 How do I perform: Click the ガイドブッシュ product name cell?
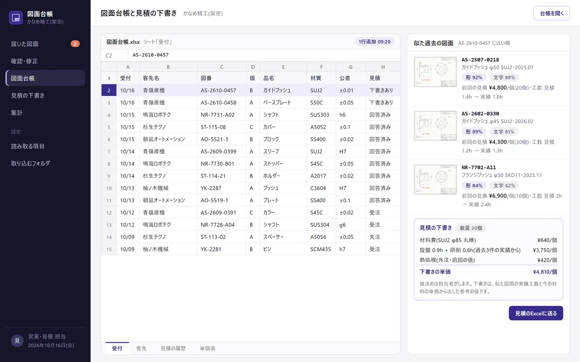tap(283, 90)
